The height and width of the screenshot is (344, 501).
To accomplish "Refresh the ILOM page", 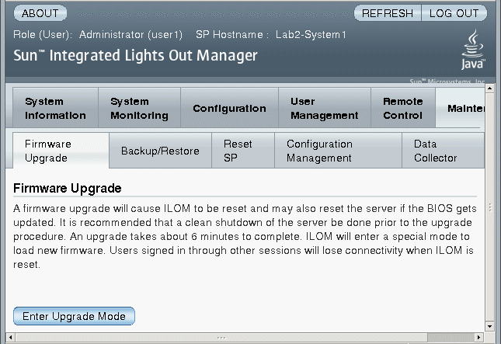I will 388,13.
